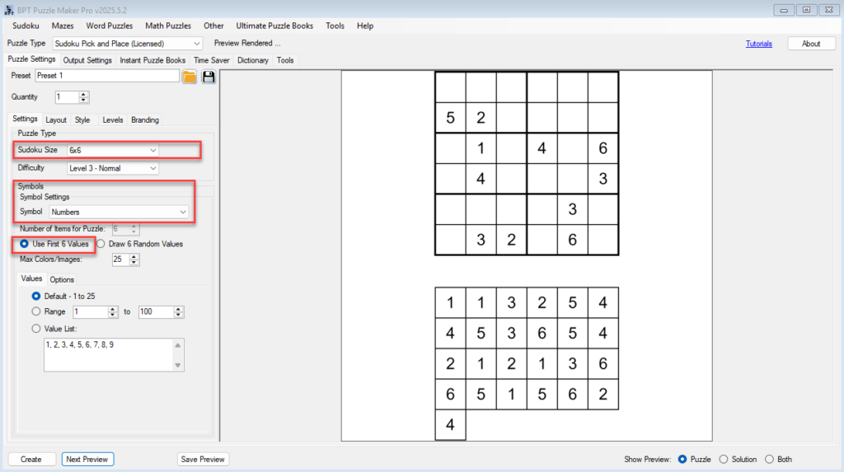Click the Quantity number field

(x=68, y=97)
